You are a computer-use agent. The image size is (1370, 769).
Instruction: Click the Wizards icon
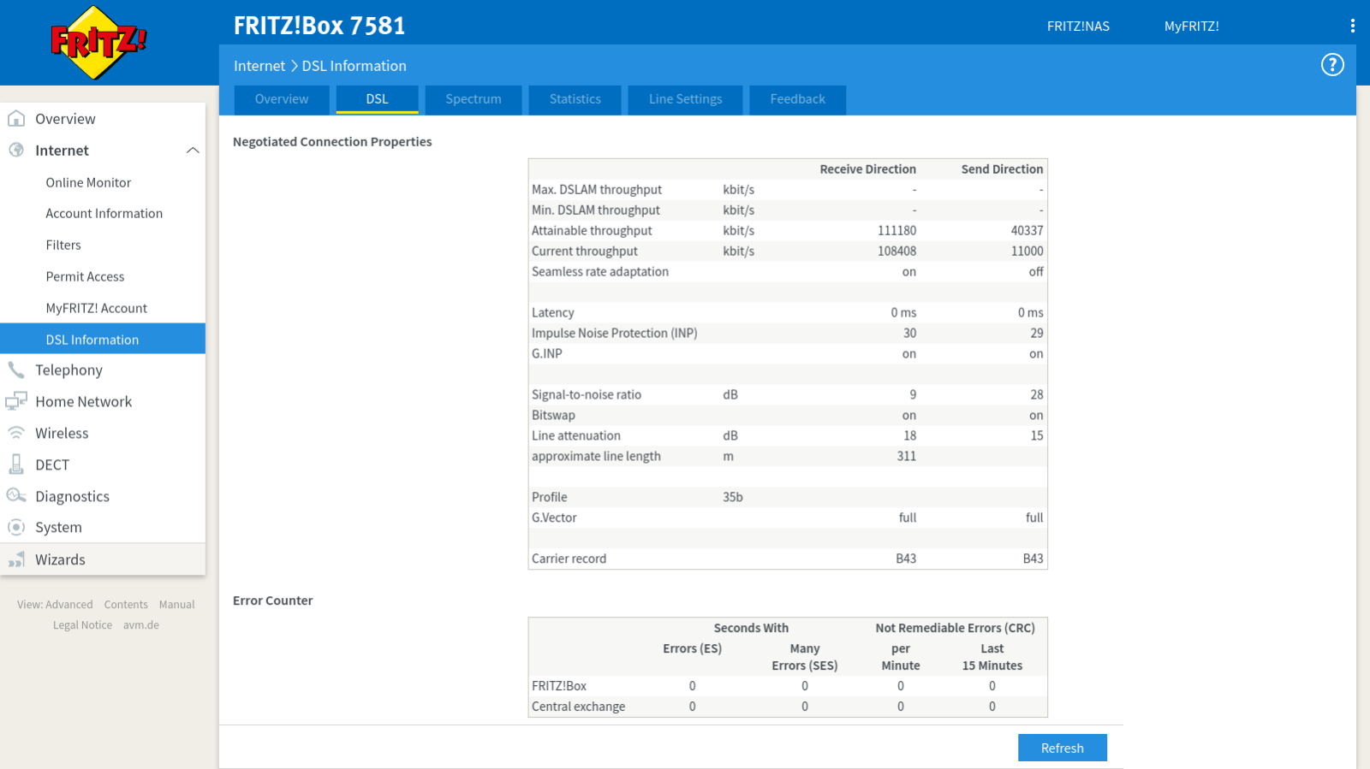click(16, 559)
